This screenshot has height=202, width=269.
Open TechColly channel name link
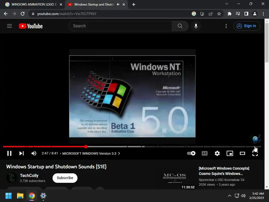tap(29, 175)
